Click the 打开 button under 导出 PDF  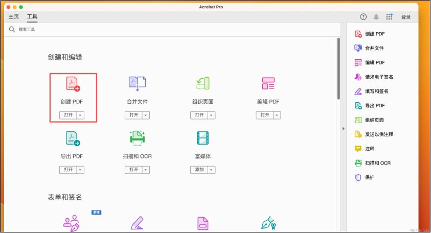coord(68,170)
